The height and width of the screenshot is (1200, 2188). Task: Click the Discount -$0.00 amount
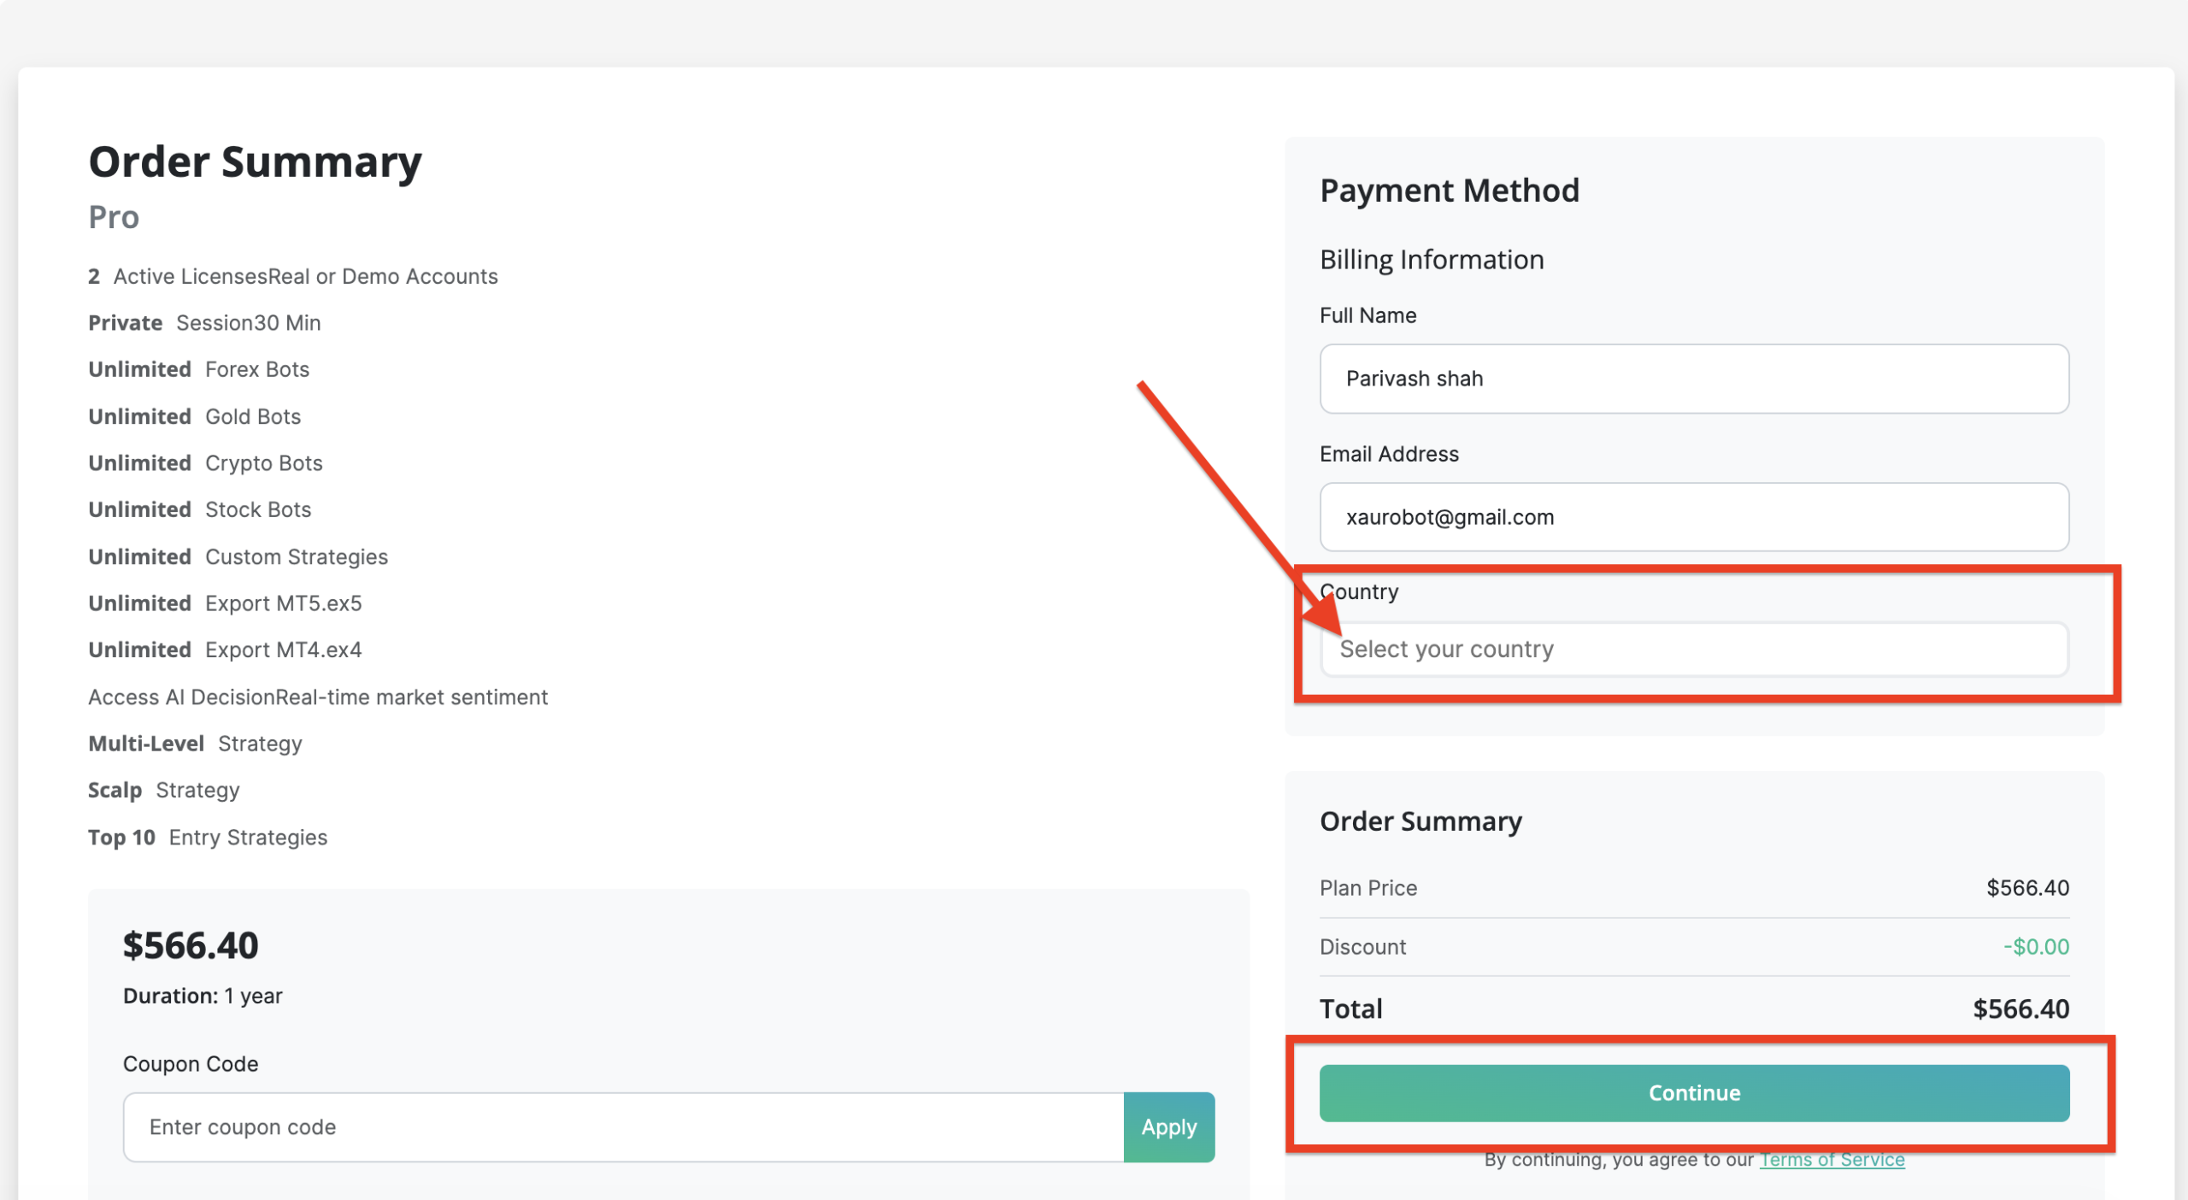tap(2036, 947)
